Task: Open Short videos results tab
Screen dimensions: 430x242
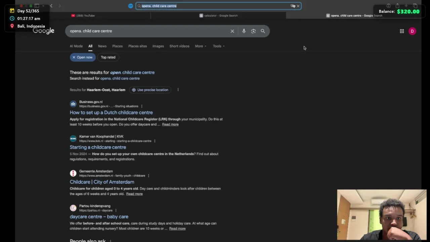Action: [179, 46]
